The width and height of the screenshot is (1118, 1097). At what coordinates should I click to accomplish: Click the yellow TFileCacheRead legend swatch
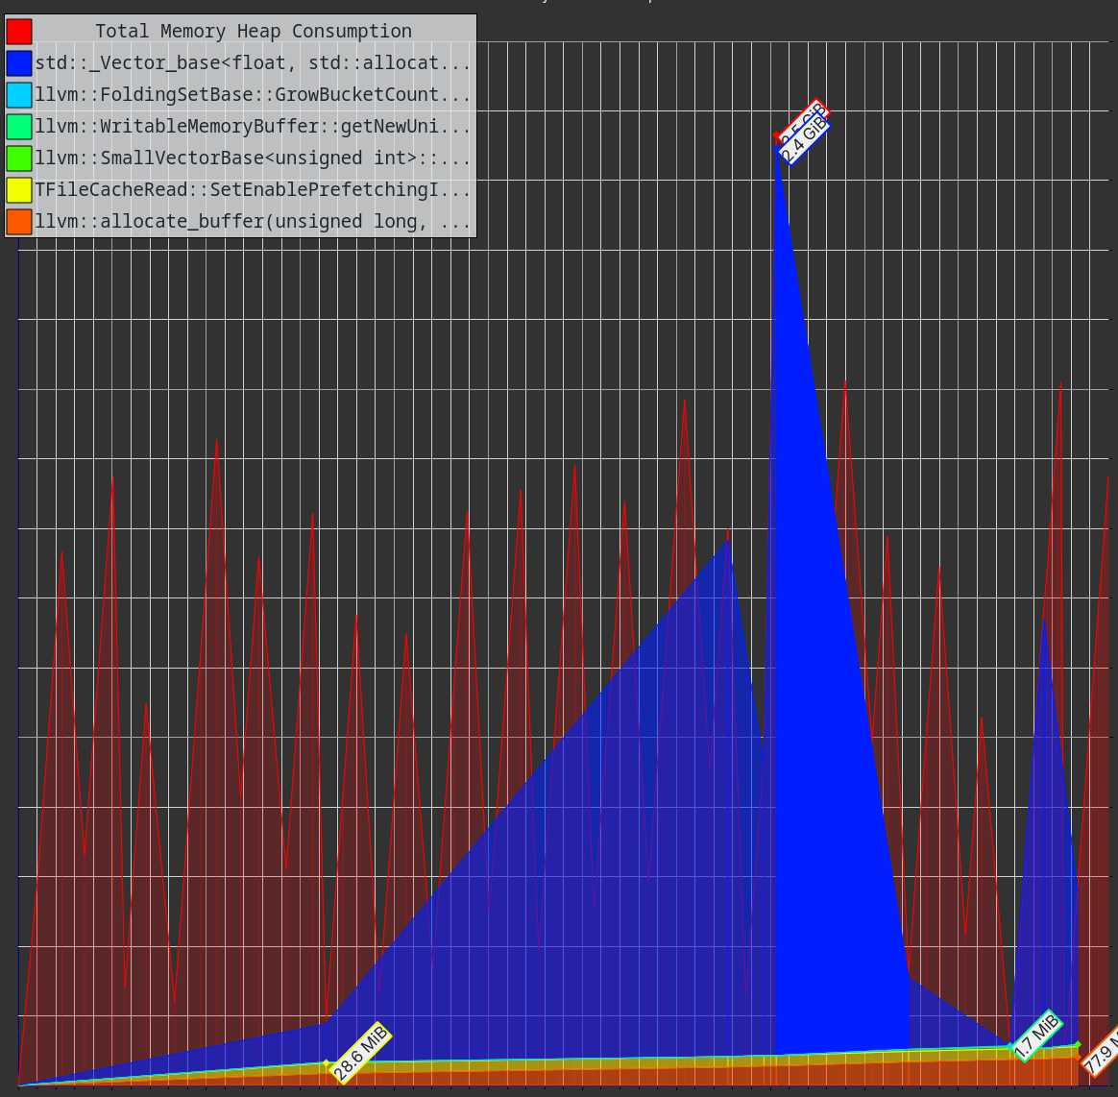pyautogui.click(x=19, y=190)
